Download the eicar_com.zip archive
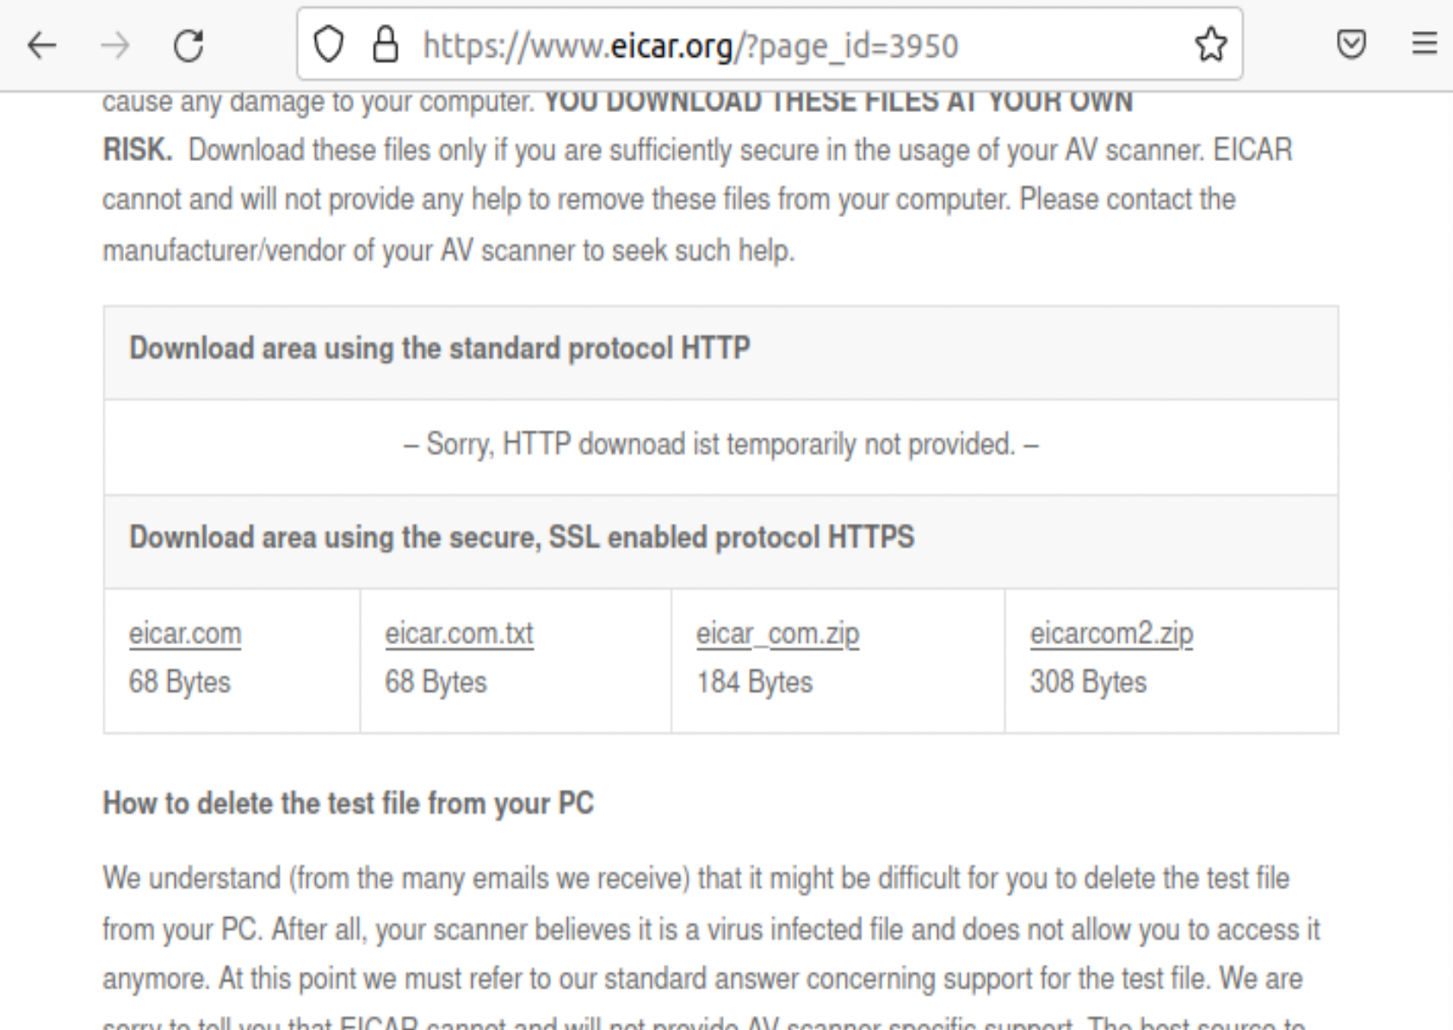The height and width of the screenshot is (1030, 1453). coord(777,634)
